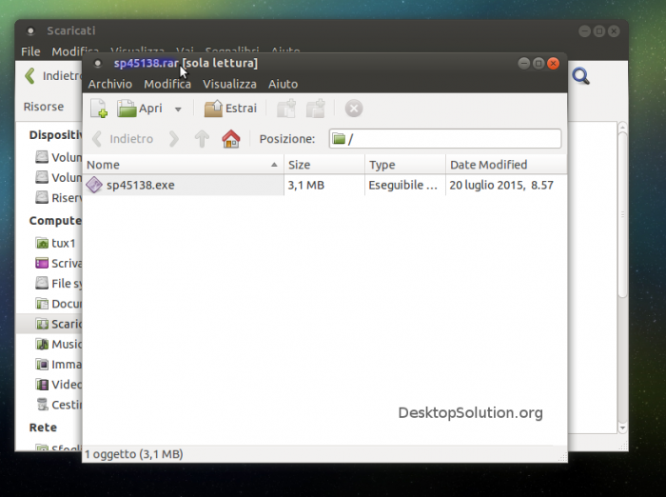Open the Archivio menu
This screenshot has width=666, height=497.
[x=109, y=84]
